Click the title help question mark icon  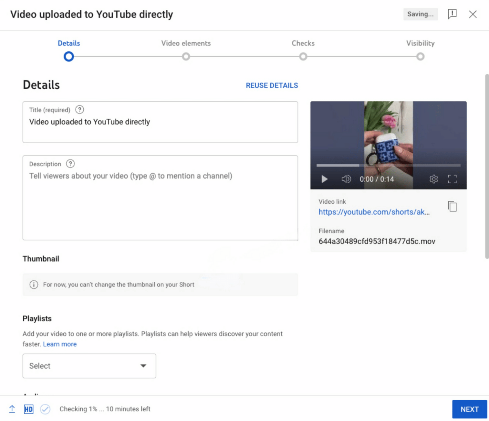[79, 110]
